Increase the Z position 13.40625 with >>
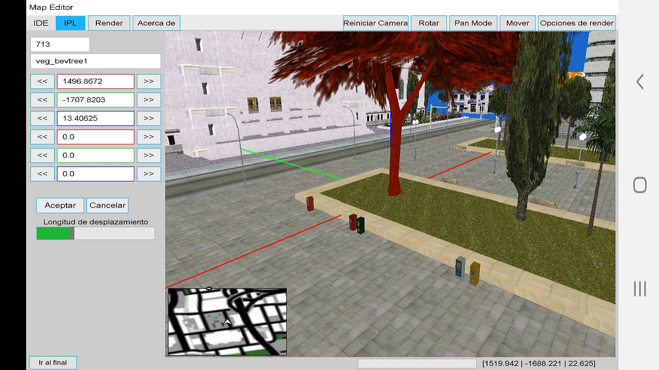Image resolution: width=659 pixels, height=370 pixels. 149,118
